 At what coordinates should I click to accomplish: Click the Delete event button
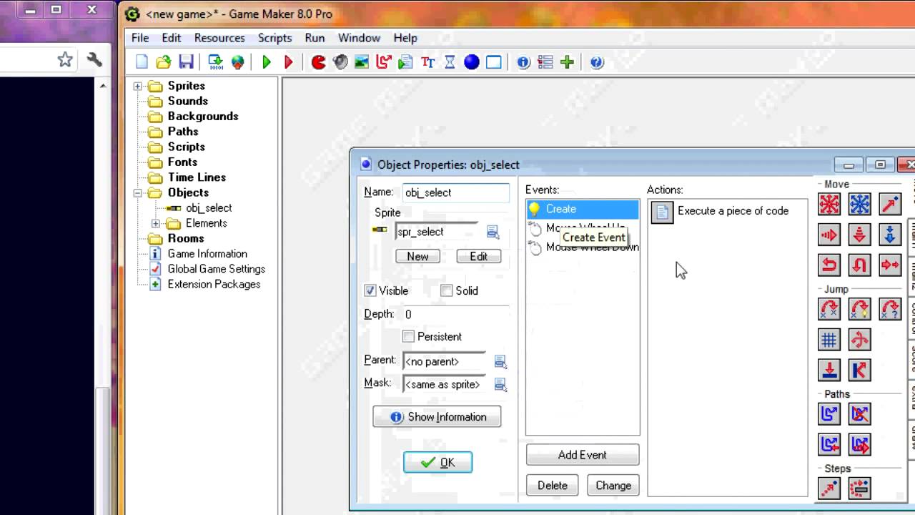pos(553,485)
